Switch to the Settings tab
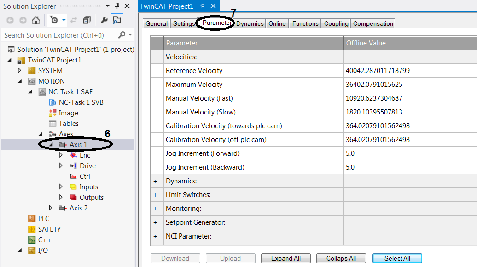Image resolution: width=477 pixels, height=267 pixels. pos(184,24)
